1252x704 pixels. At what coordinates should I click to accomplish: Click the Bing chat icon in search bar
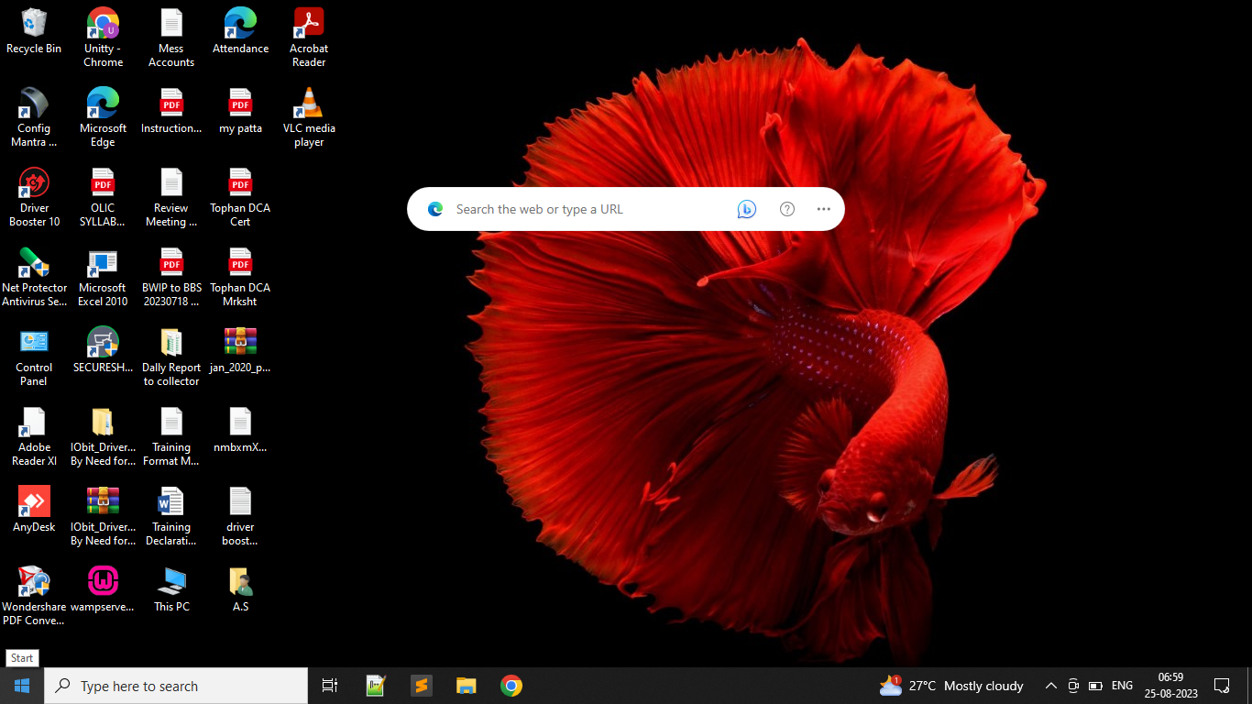click(x=746, y=209)
